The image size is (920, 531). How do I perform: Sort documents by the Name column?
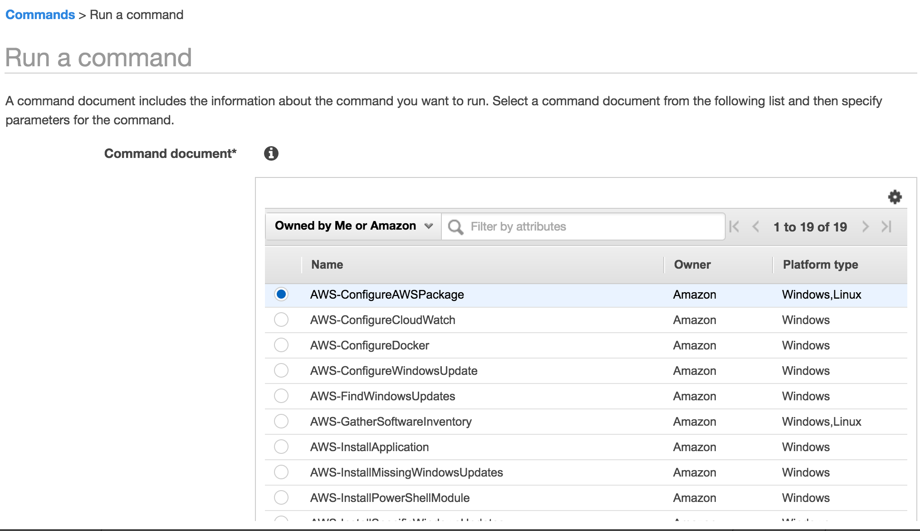point(326,264)
